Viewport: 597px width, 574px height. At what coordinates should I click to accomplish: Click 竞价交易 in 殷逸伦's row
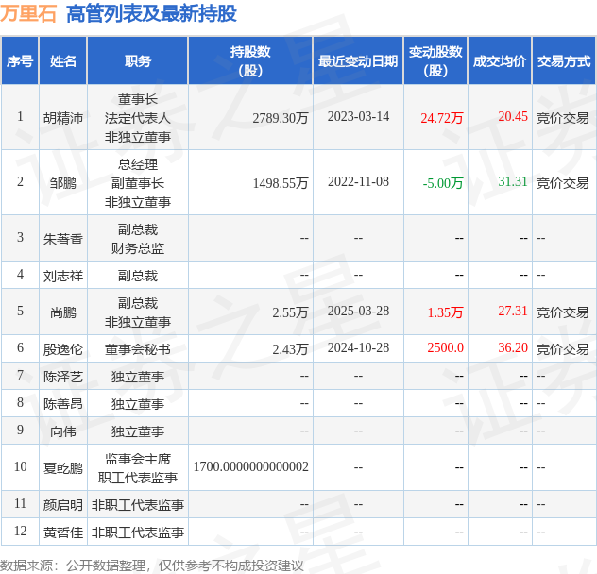(563, 349)
